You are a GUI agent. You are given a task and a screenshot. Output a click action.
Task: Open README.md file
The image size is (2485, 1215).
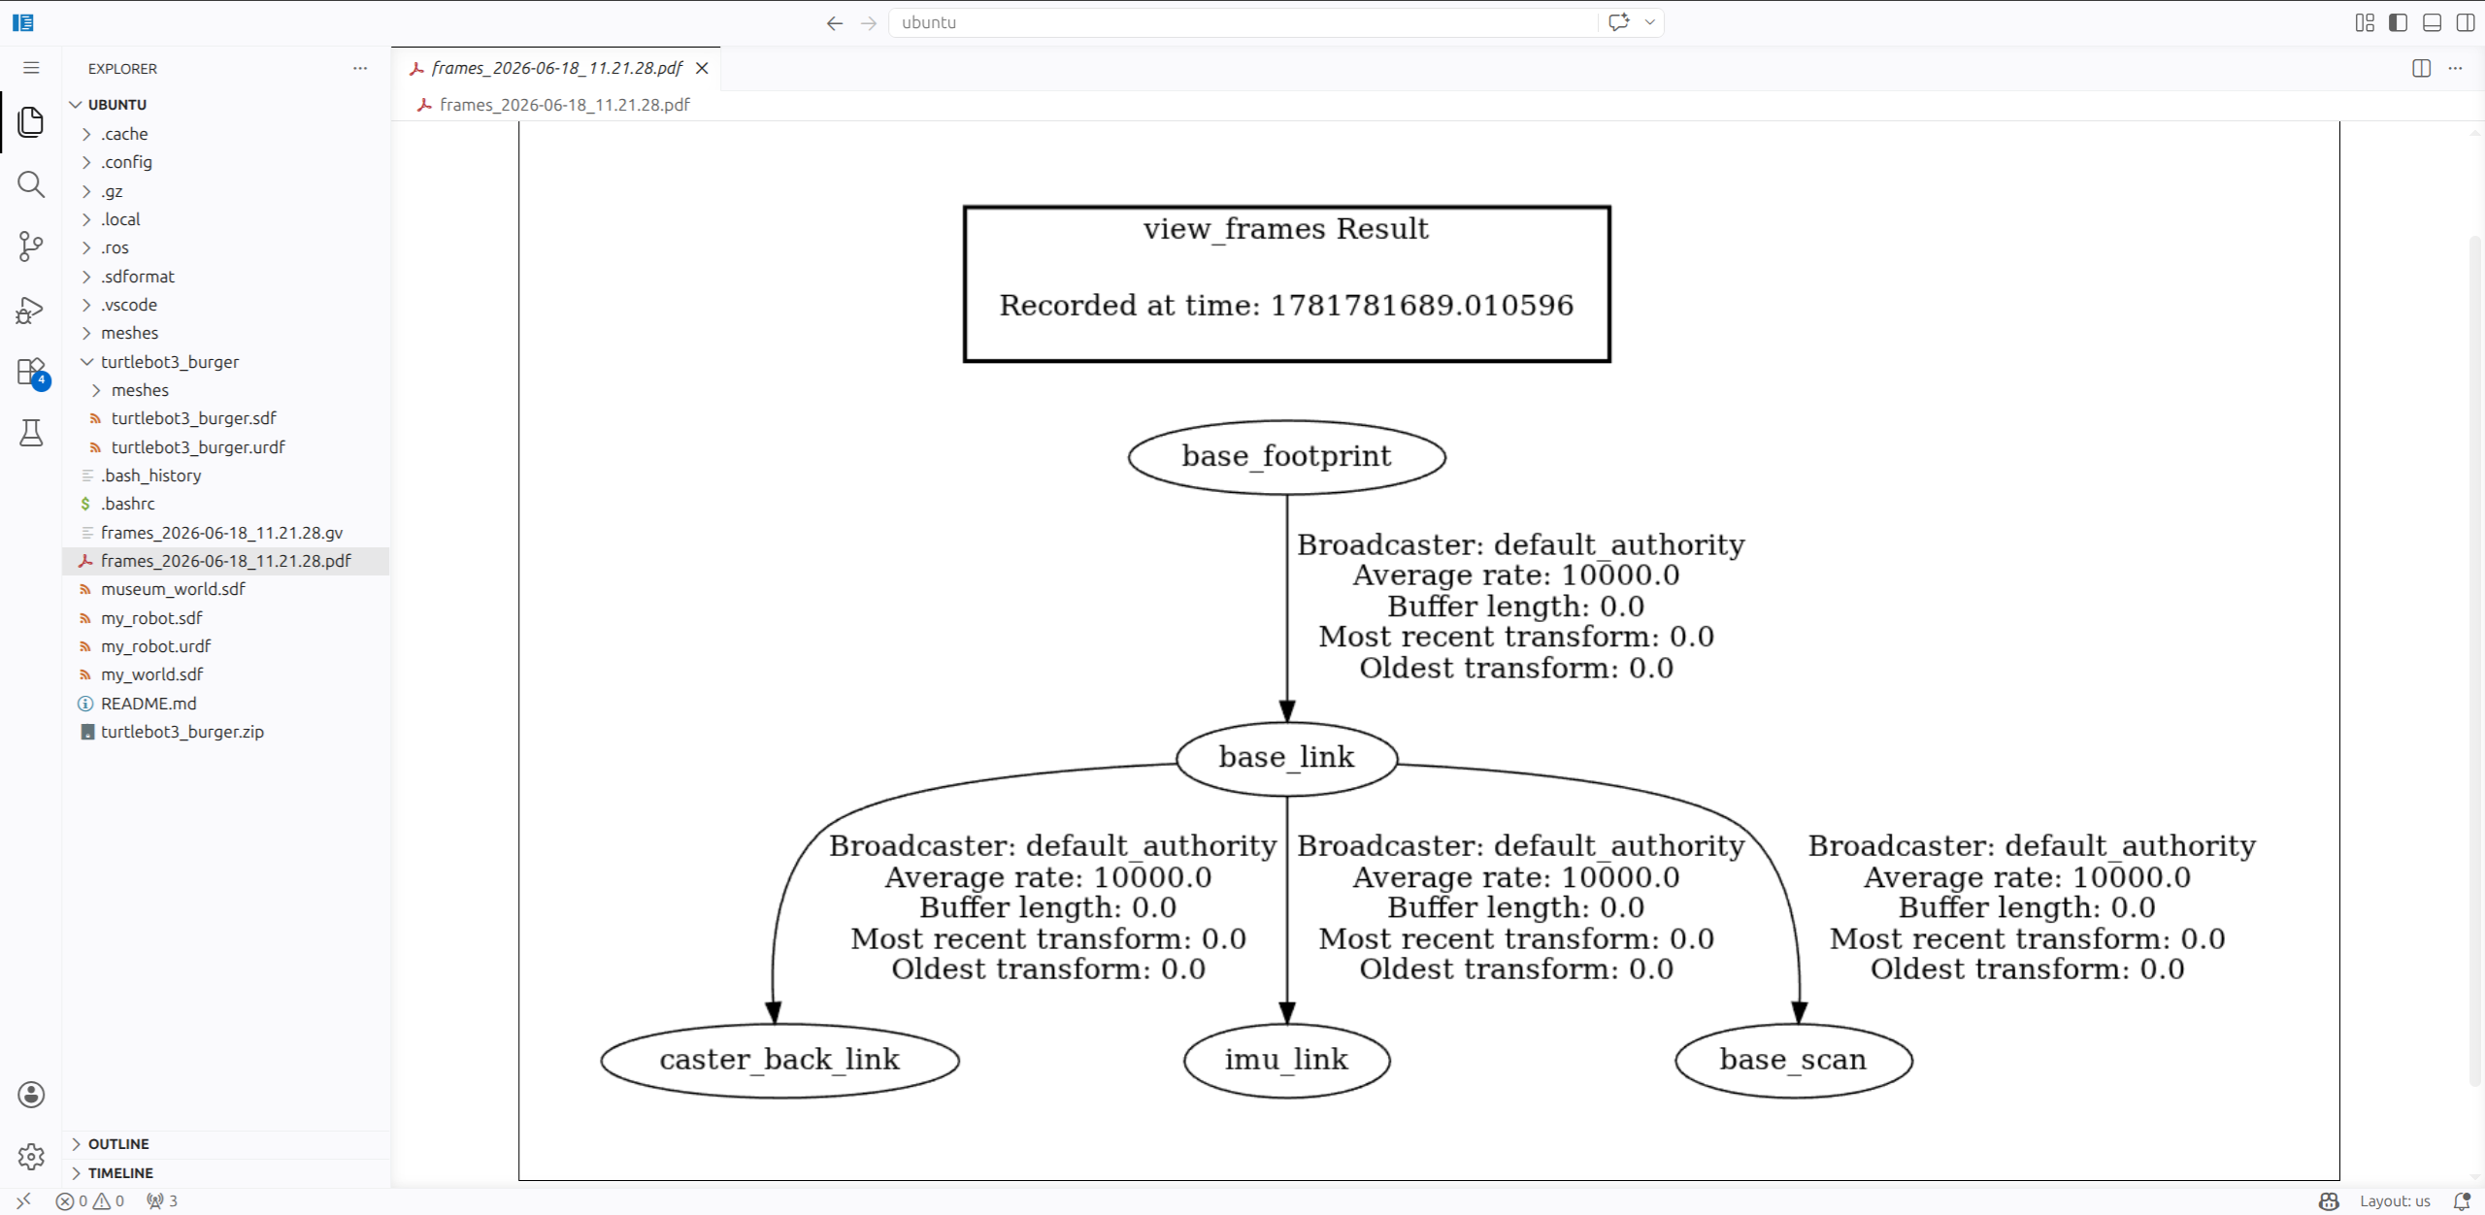(x=226, y=704)
